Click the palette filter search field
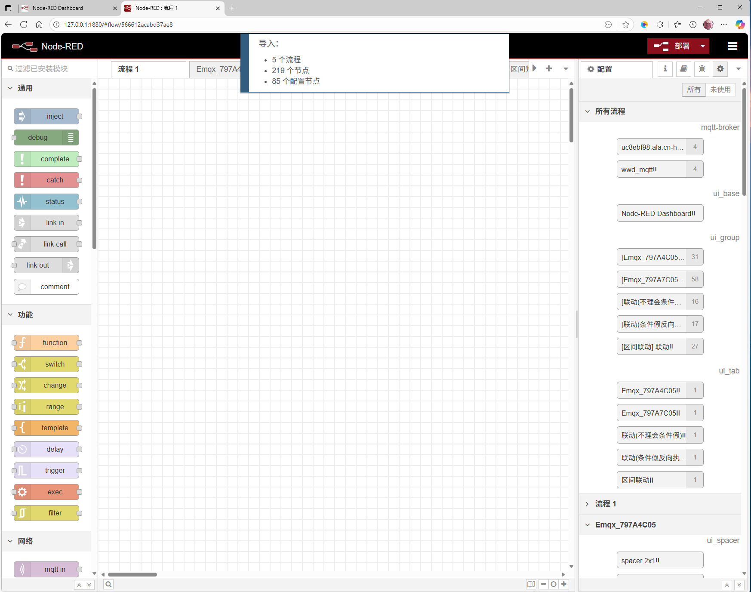 coord(49,69)
